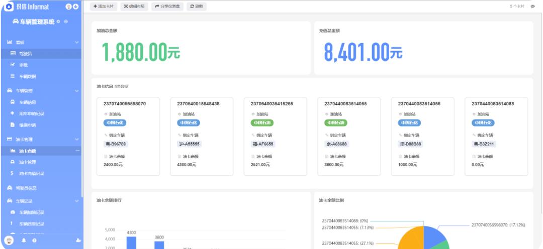This screenshot has width=543, height=249.
Task: Click the circled minus icon beside 车辆管理系统
Action: (66, 22)
